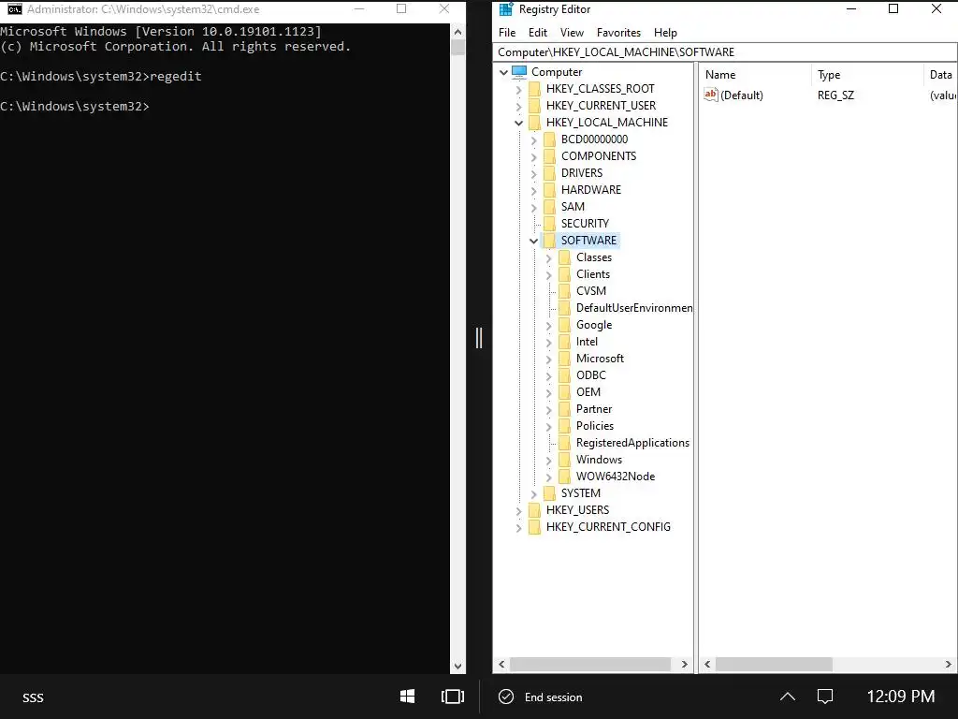Viewport: 958px width, 719px height.
Task: Collapse the Computer root node
Action: pyautogui.click(x=504, y=72)
